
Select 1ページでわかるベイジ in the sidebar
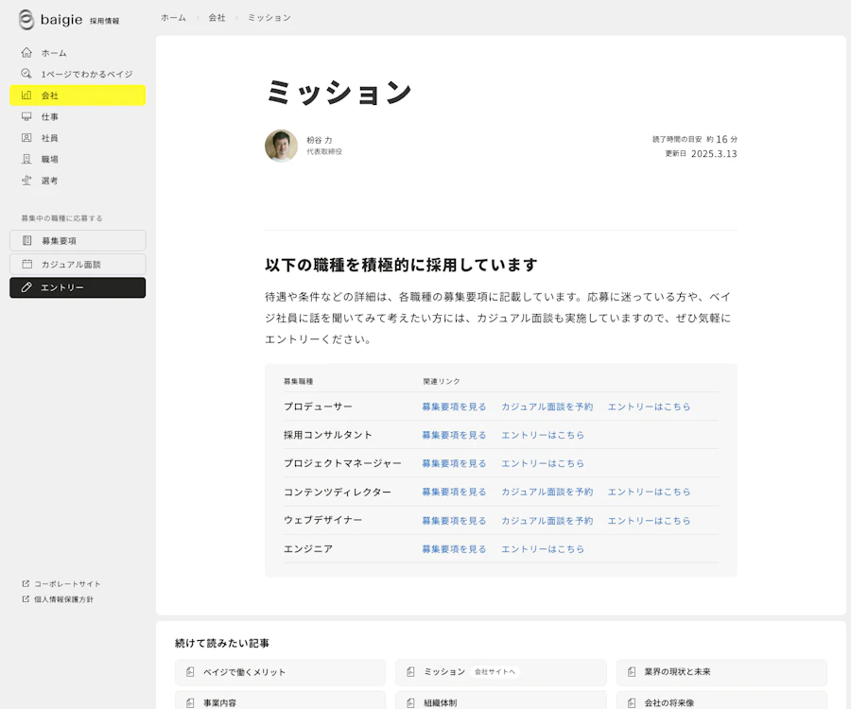pyautogui.click(x=78, y=74)
